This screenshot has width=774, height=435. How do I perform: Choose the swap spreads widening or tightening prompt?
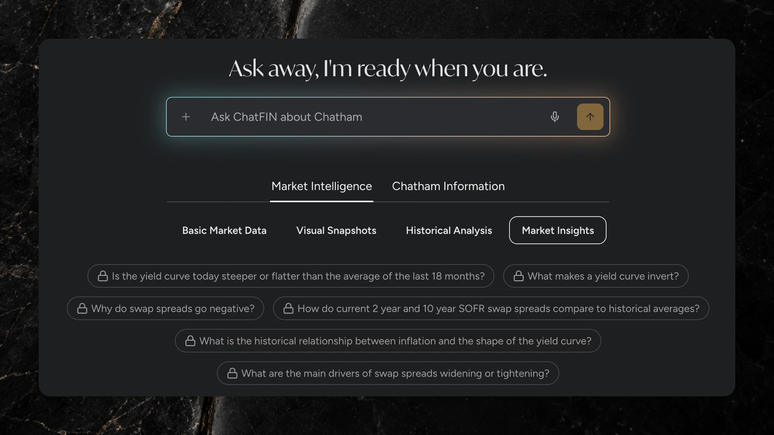tap(388, 373)
